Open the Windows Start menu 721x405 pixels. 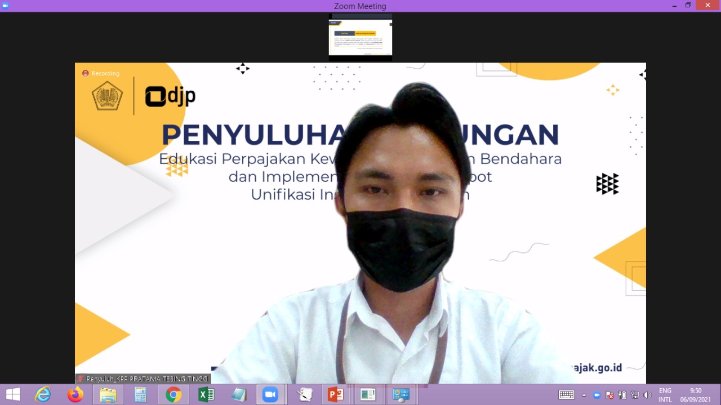coord(13,394)
